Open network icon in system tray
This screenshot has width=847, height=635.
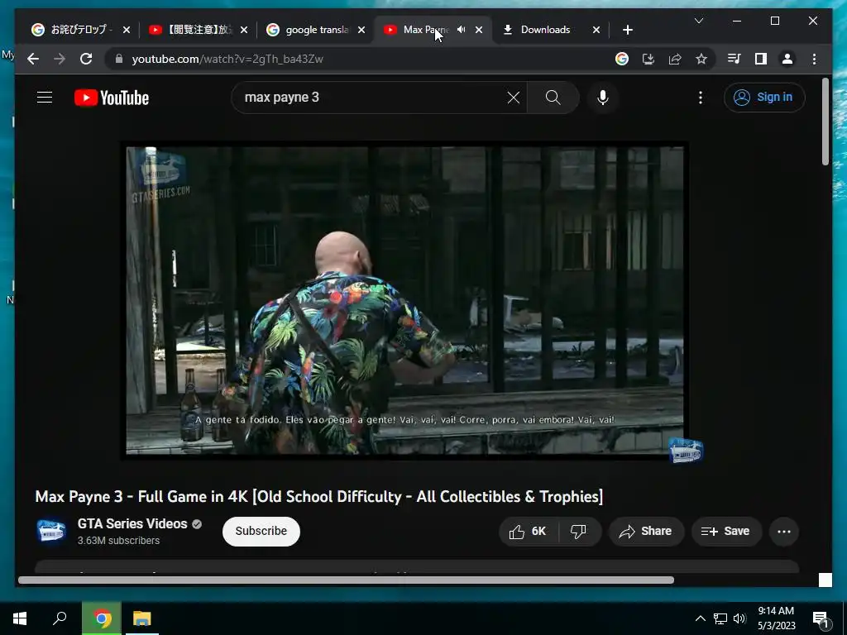720,618
